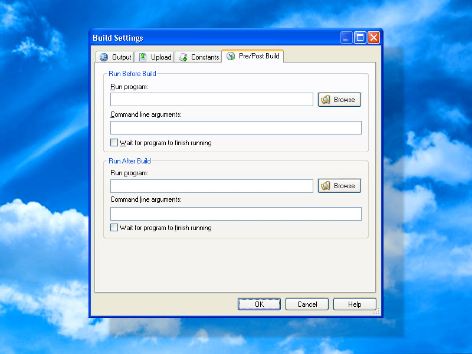472x354 pixels.
Task: Focus Command line arguments field in Run After Build
Action: [235, 214]
